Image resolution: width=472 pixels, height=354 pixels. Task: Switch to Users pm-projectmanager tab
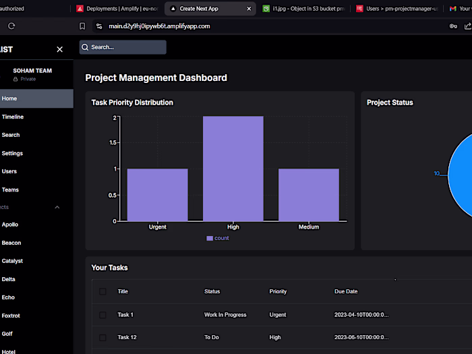(397, 9)
